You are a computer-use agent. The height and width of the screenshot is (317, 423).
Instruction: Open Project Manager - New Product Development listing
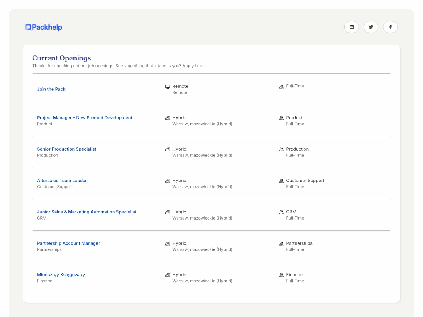pos(85,118)
